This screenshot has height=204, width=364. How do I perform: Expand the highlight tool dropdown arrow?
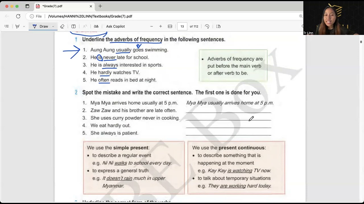(24, 26)
